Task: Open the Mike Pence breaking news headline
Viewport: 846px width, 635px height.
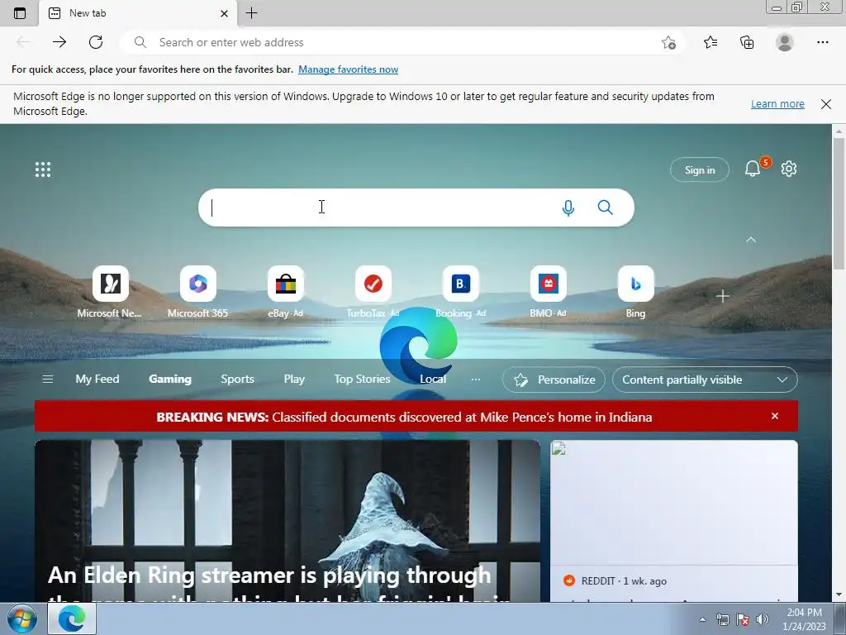Action: click(404, 417)
